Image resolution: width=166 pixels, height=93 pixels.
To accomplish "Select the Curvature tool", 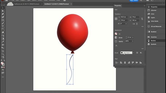I will coord(3,17).
